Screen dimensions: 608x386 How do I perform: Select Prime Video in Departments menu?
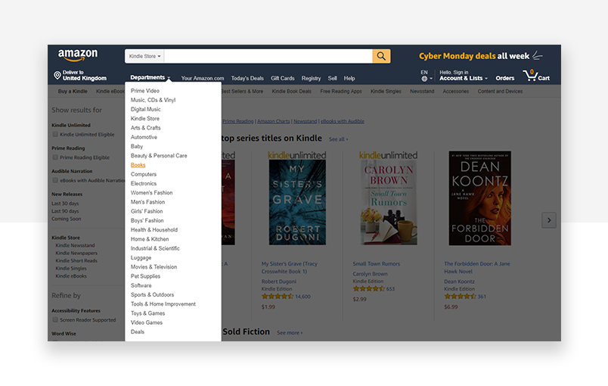coord(145,90)
